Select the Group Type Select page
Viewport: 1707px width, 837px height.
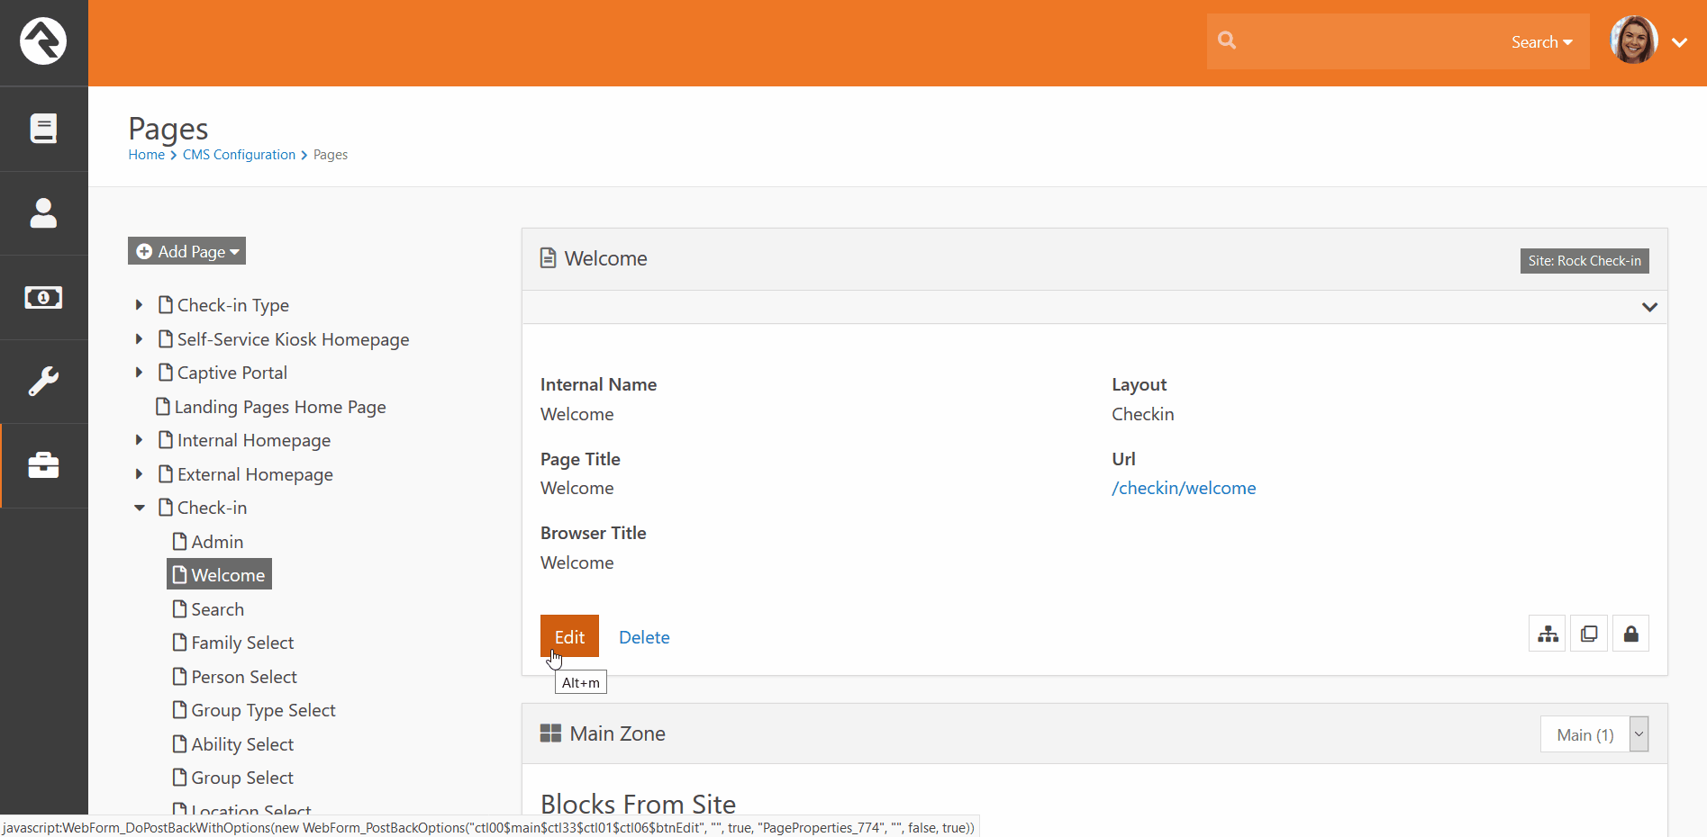[x=263, y=710]
